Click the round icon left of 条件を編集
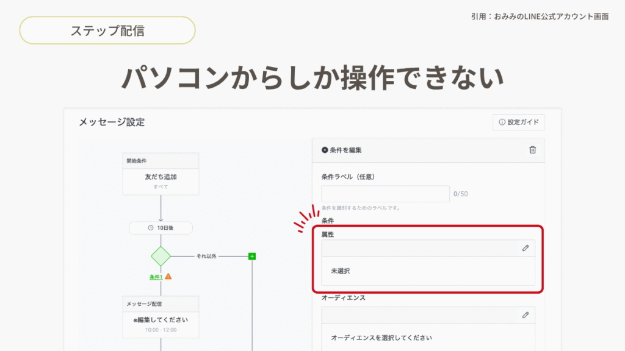The image size is (625, 351). (325, 150)
